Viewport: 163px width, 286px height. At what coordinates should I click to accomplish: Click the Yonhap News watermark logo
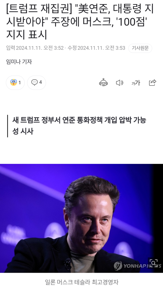(x=137, y=266)
